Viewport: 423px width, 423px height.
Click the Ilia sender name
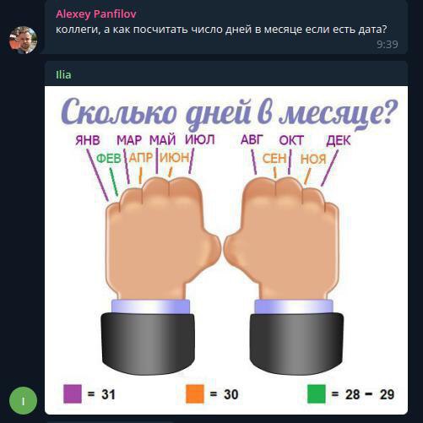[63, 75]
